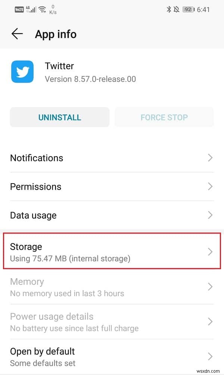Tap the chevron beside Memory
This screenshot has height=375, width=224.
[x=210, y=287]
